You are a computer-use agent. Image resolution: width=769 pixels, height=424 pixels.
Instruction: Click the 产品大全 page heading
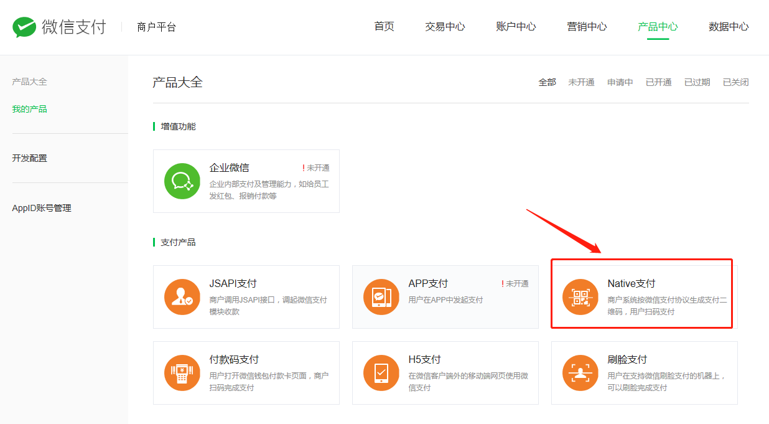[x=178, y=82]
